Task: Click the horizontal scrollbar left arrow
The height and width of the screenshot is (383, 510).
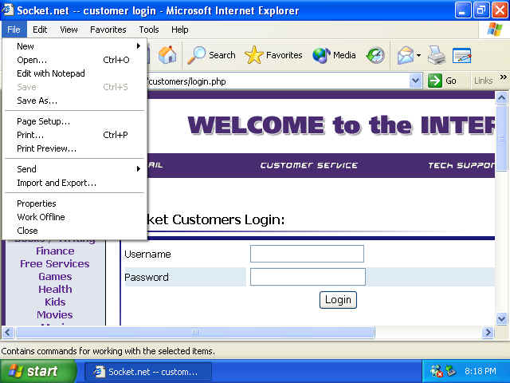Action: click(x=8, y=333)
